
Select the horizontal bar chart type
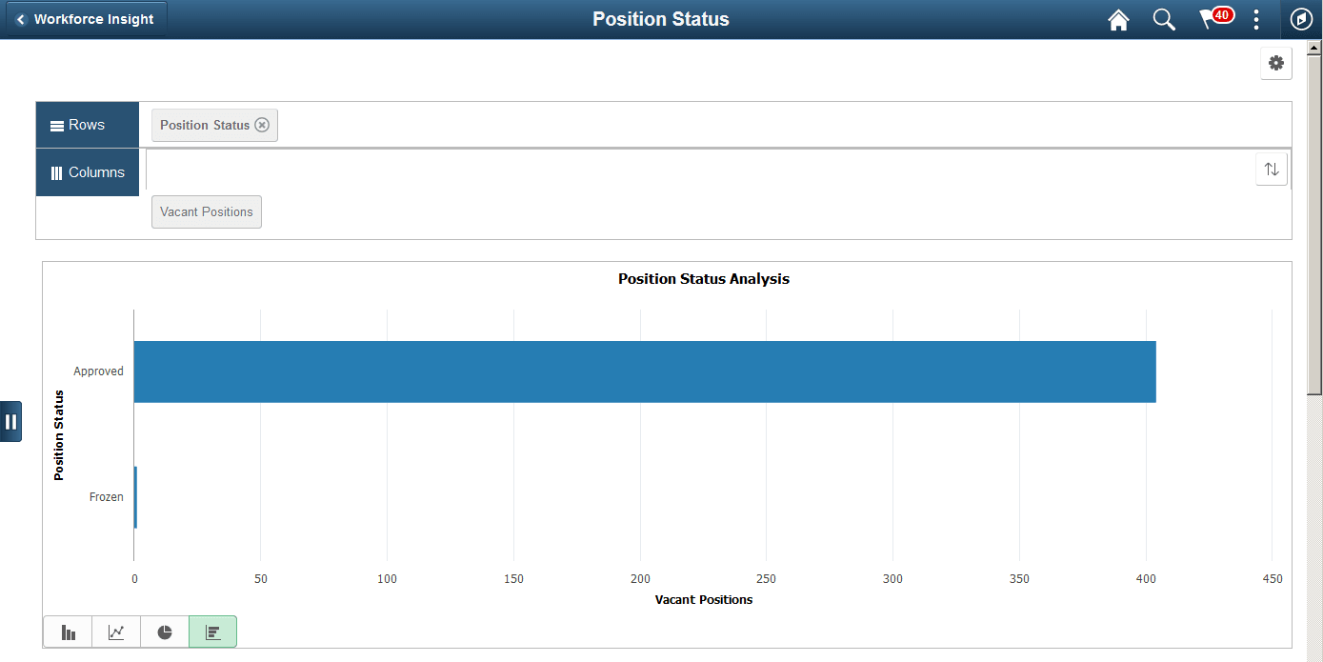[212, 632]
